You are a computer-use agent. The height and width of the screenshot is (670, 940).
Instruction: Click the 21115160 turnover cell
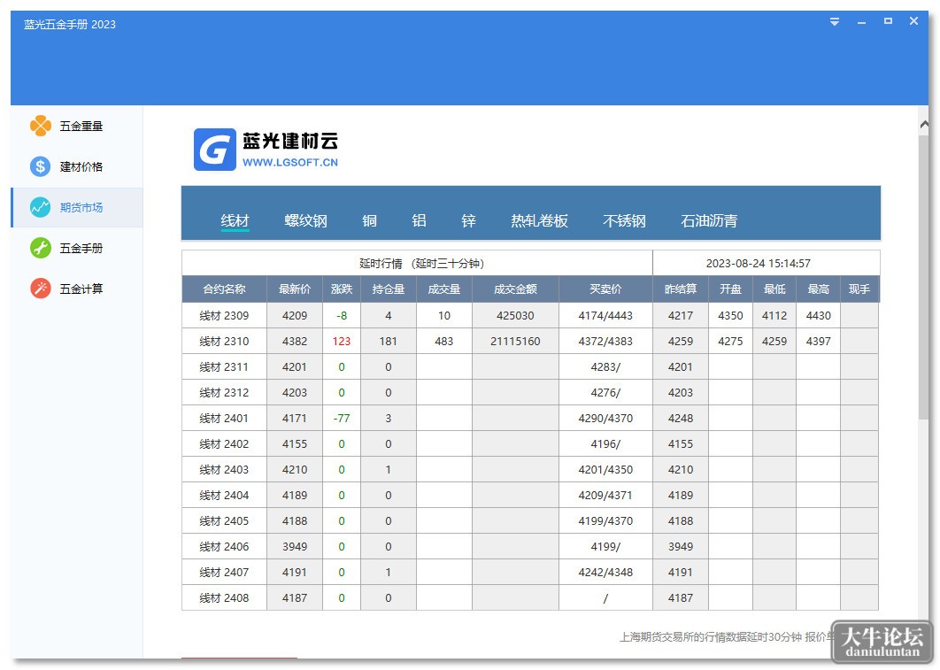click(x=515, y=341)
